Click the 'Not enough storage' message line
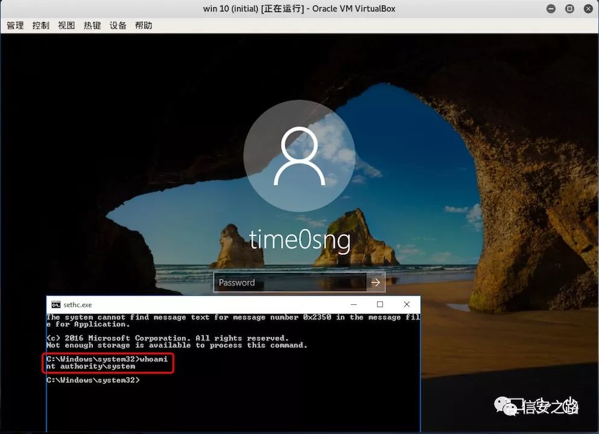Screen dimensions: 599x434 177,345
